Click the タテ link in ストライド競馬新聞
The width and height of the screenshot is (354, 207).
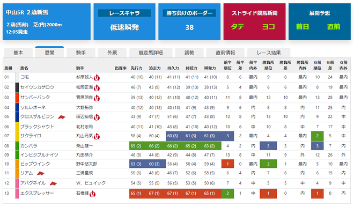pyautogui.click(x=238, y=27)
